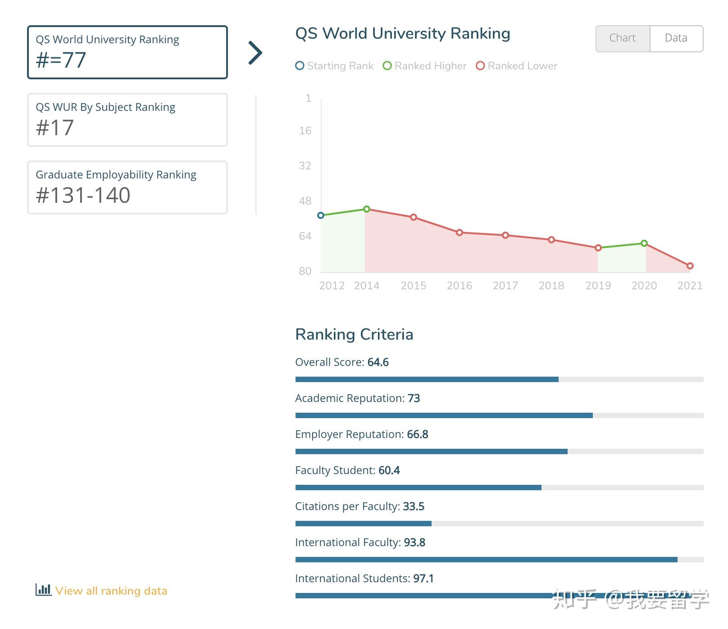Click the 'QS World University Ranking' chart title
728x629 pixels.
pyautogui.click(x=403, y=34)
